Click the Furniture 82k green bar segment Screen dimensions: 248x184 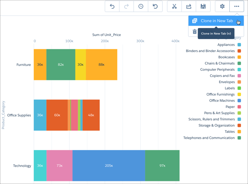(x=61, y=65)
